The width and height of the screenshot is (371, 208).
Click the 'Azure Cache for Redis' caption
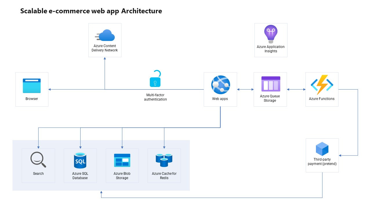(x=164, y=176)
